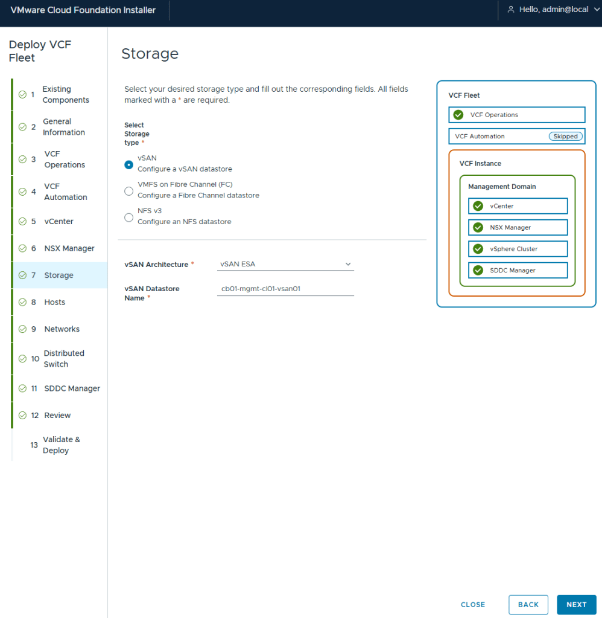Click the vSphere Cluster green check icon
The image size is (602, 618).
[478, 249]
